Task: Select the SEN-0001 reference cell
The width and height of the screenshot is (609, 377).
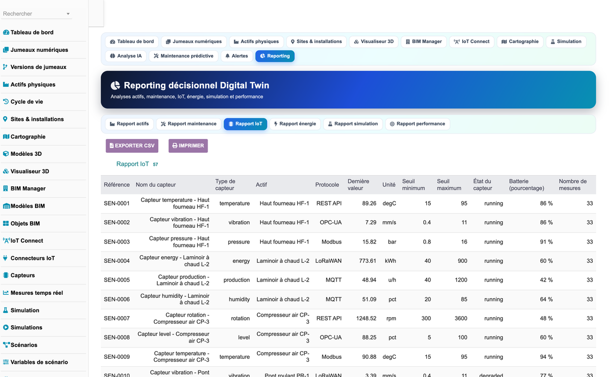Action: (117, 203)
